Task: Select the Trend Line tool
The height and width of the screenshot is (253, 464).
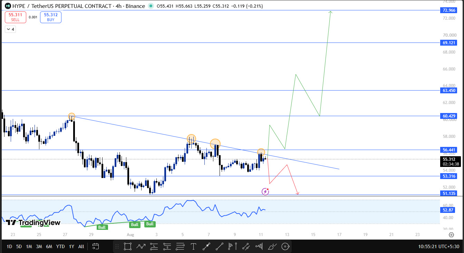Action: 220,246
